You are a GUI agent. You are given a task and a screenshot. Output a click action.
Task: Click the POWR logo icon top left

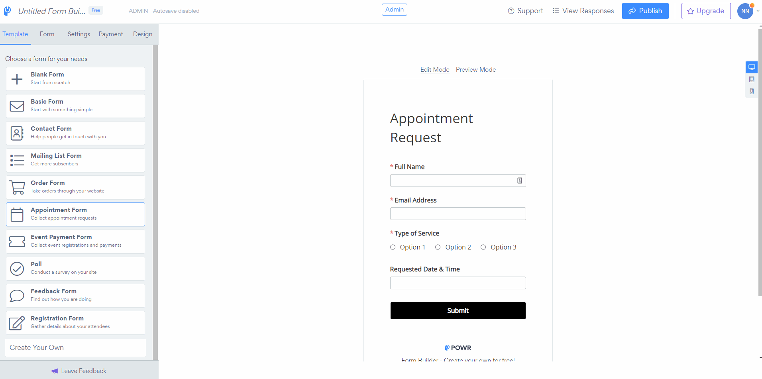click(x=8, y=11)
